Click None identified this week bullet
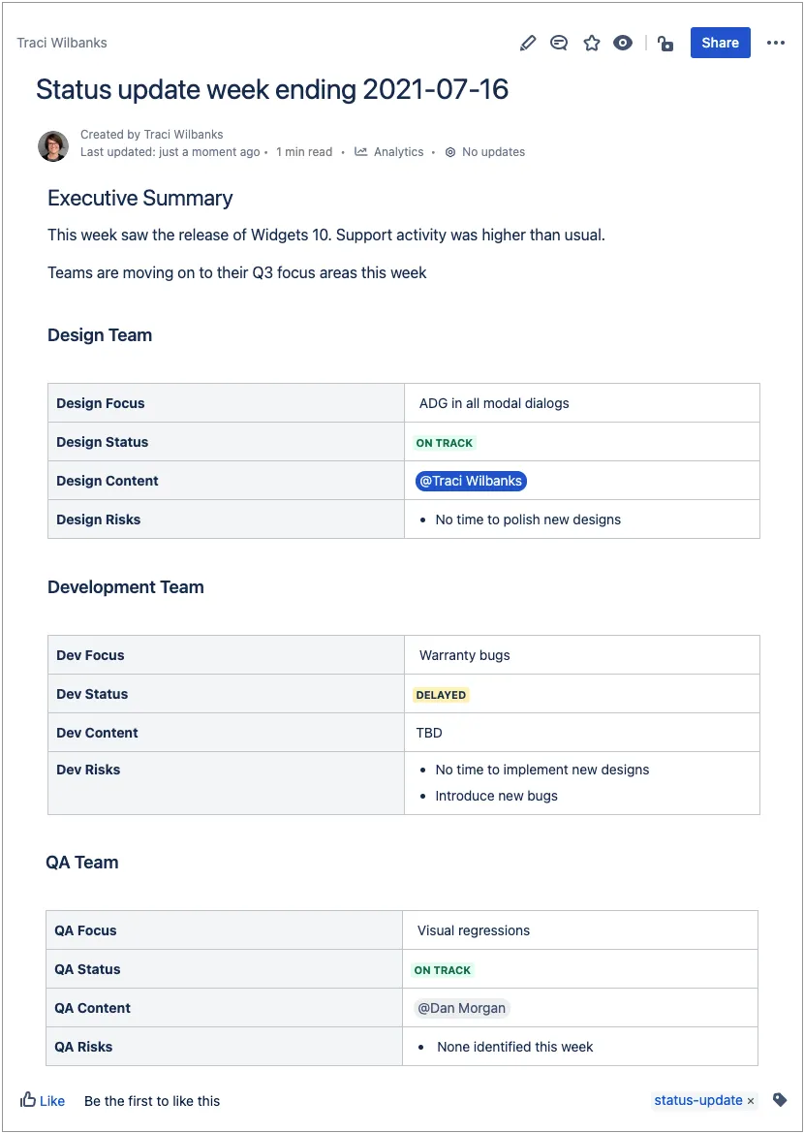 515,1047
